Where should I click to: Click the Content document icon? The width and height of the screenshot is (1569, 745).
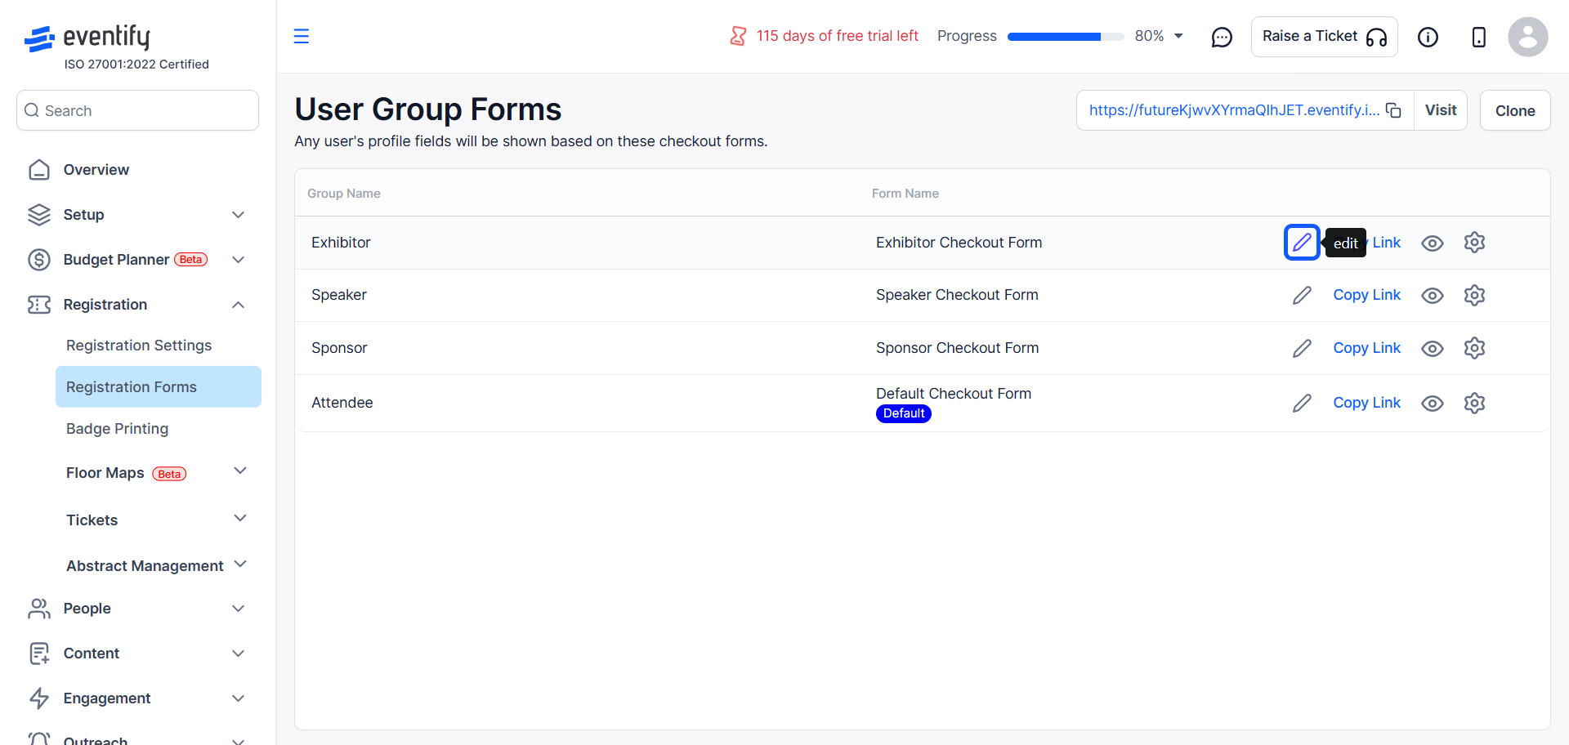click(39, 653)
